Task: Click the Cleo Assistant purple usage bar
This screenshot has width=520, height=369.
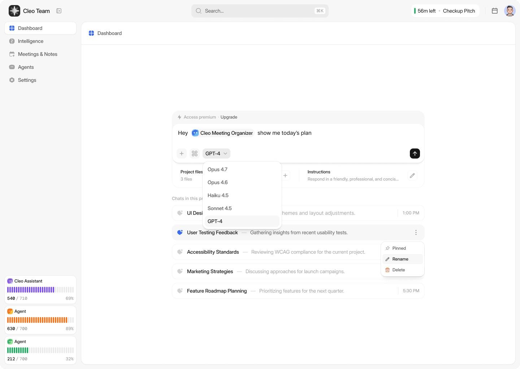Action: point(40,290)
